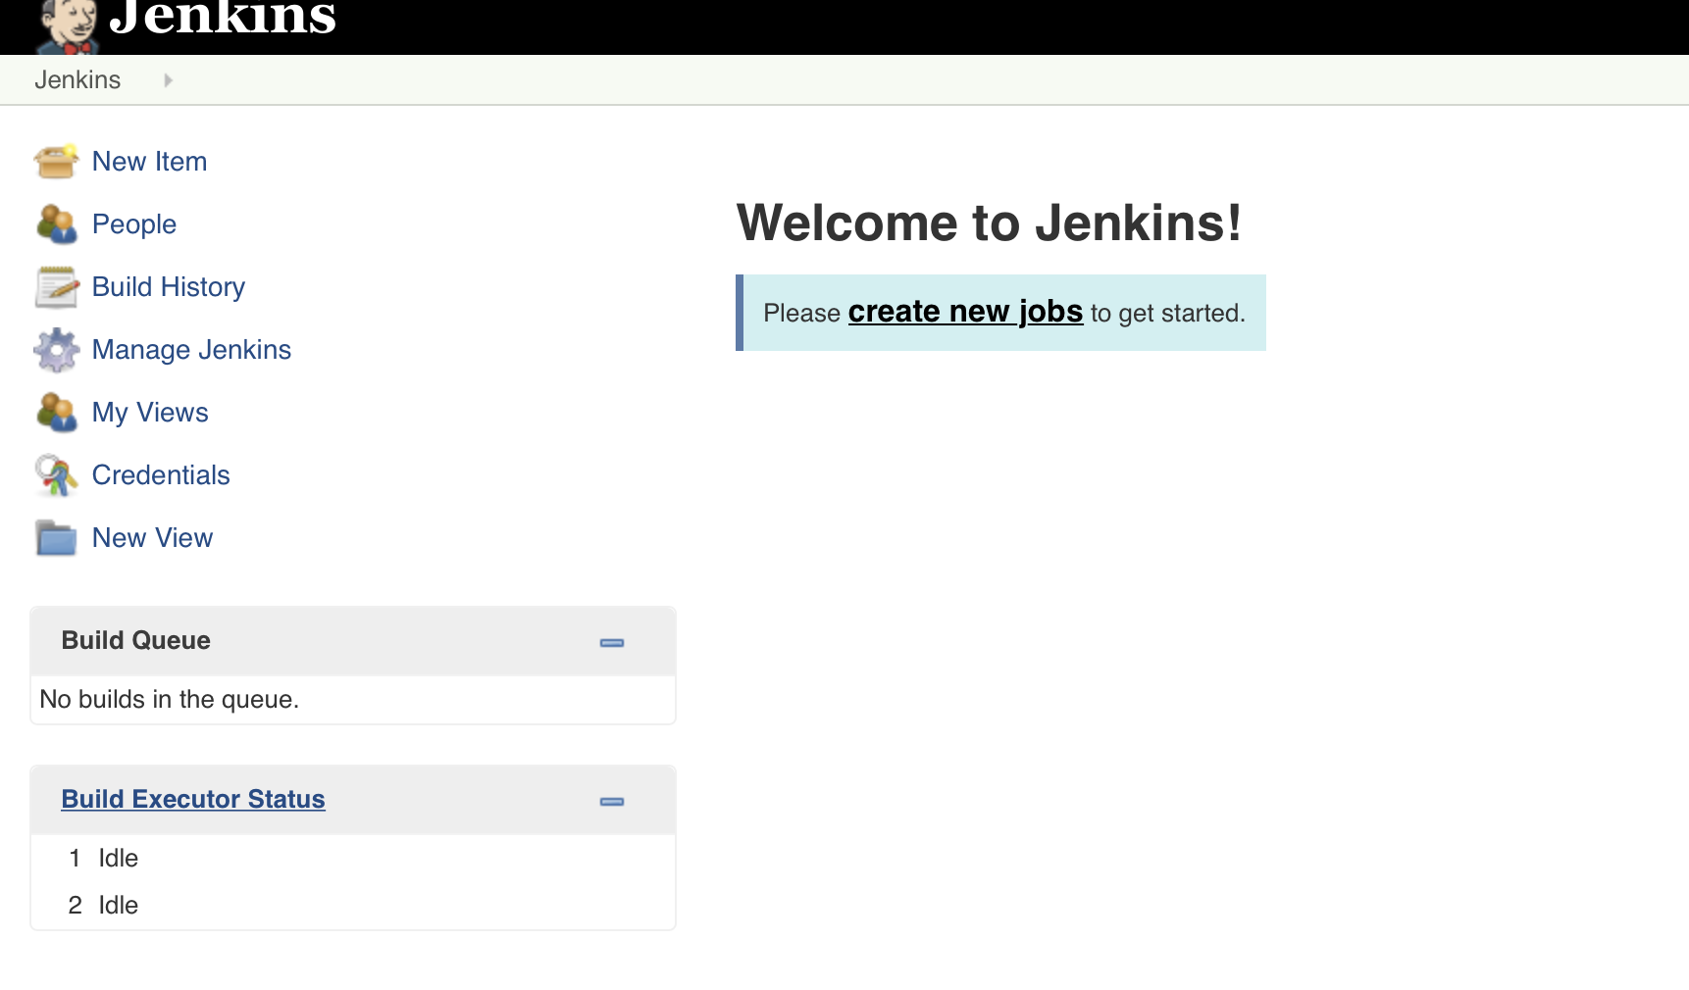Click the Credentials keys icon

pos(56,475)
